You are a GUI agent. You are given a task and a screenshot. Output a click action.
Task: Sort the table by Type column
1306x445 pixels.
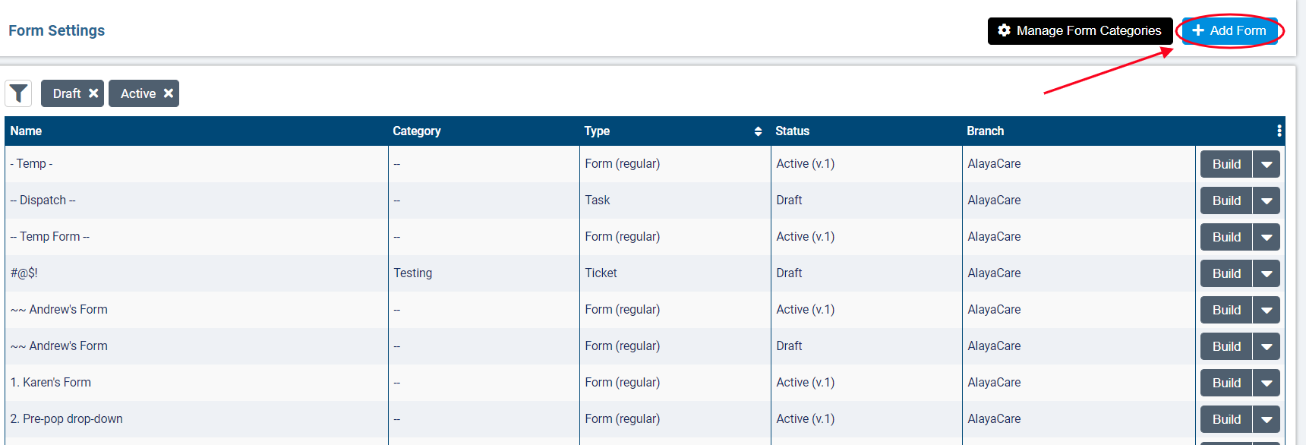(757, 131)
